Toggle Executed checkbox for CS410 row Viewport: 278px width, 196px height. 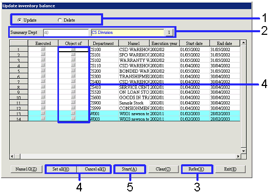tap(43, 86)
